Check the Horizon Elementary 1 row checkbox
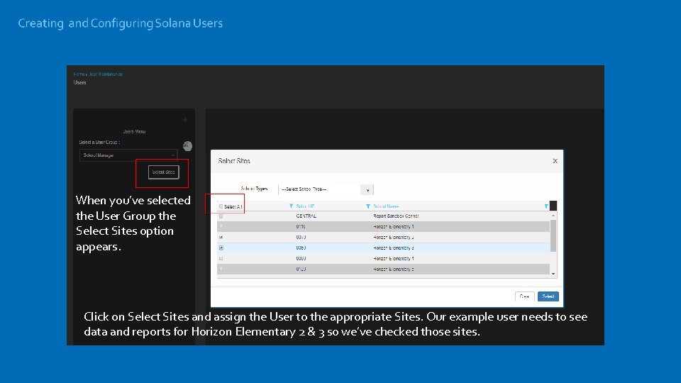The width and height of the screenshot is (681, 383). [221, 227]
